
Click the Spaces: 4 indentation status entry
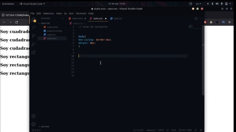(x=151, y=130)
